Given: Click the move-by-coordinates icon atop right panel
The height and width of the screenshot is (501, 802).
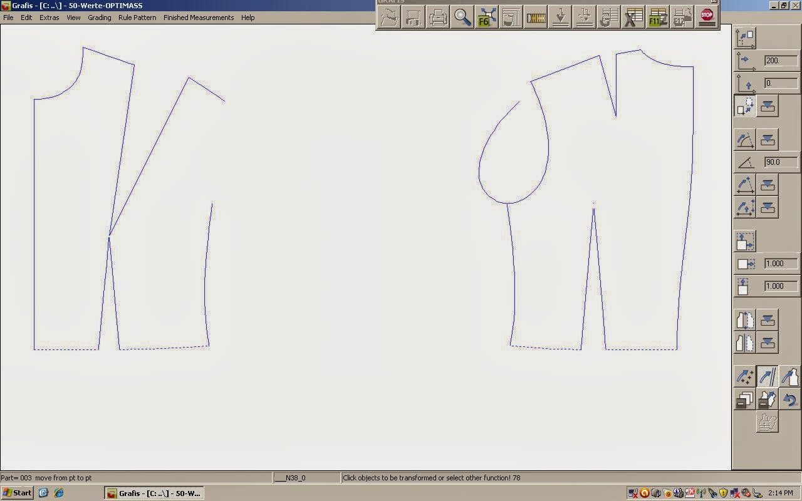Looking at the screenshot, I should pyautogui.click(x=745, y=38).
